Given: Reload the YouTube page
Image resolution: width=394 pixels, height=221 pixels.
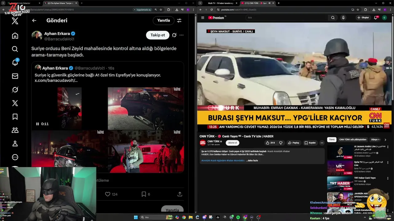Looking at the screenshot, I should 211,10.
